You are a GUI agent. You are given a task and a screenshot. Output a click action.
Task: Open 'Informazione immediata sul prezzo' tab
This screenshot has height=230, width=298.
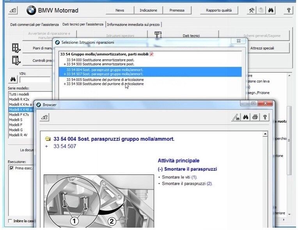[133, 25]
